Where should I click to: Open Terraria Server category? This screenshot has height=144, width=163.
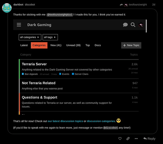34,64
